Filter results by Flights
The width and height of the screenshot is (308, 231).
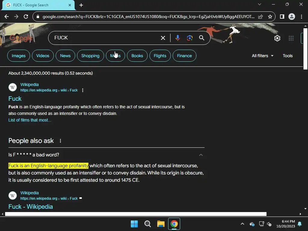(x=160, y=56)
